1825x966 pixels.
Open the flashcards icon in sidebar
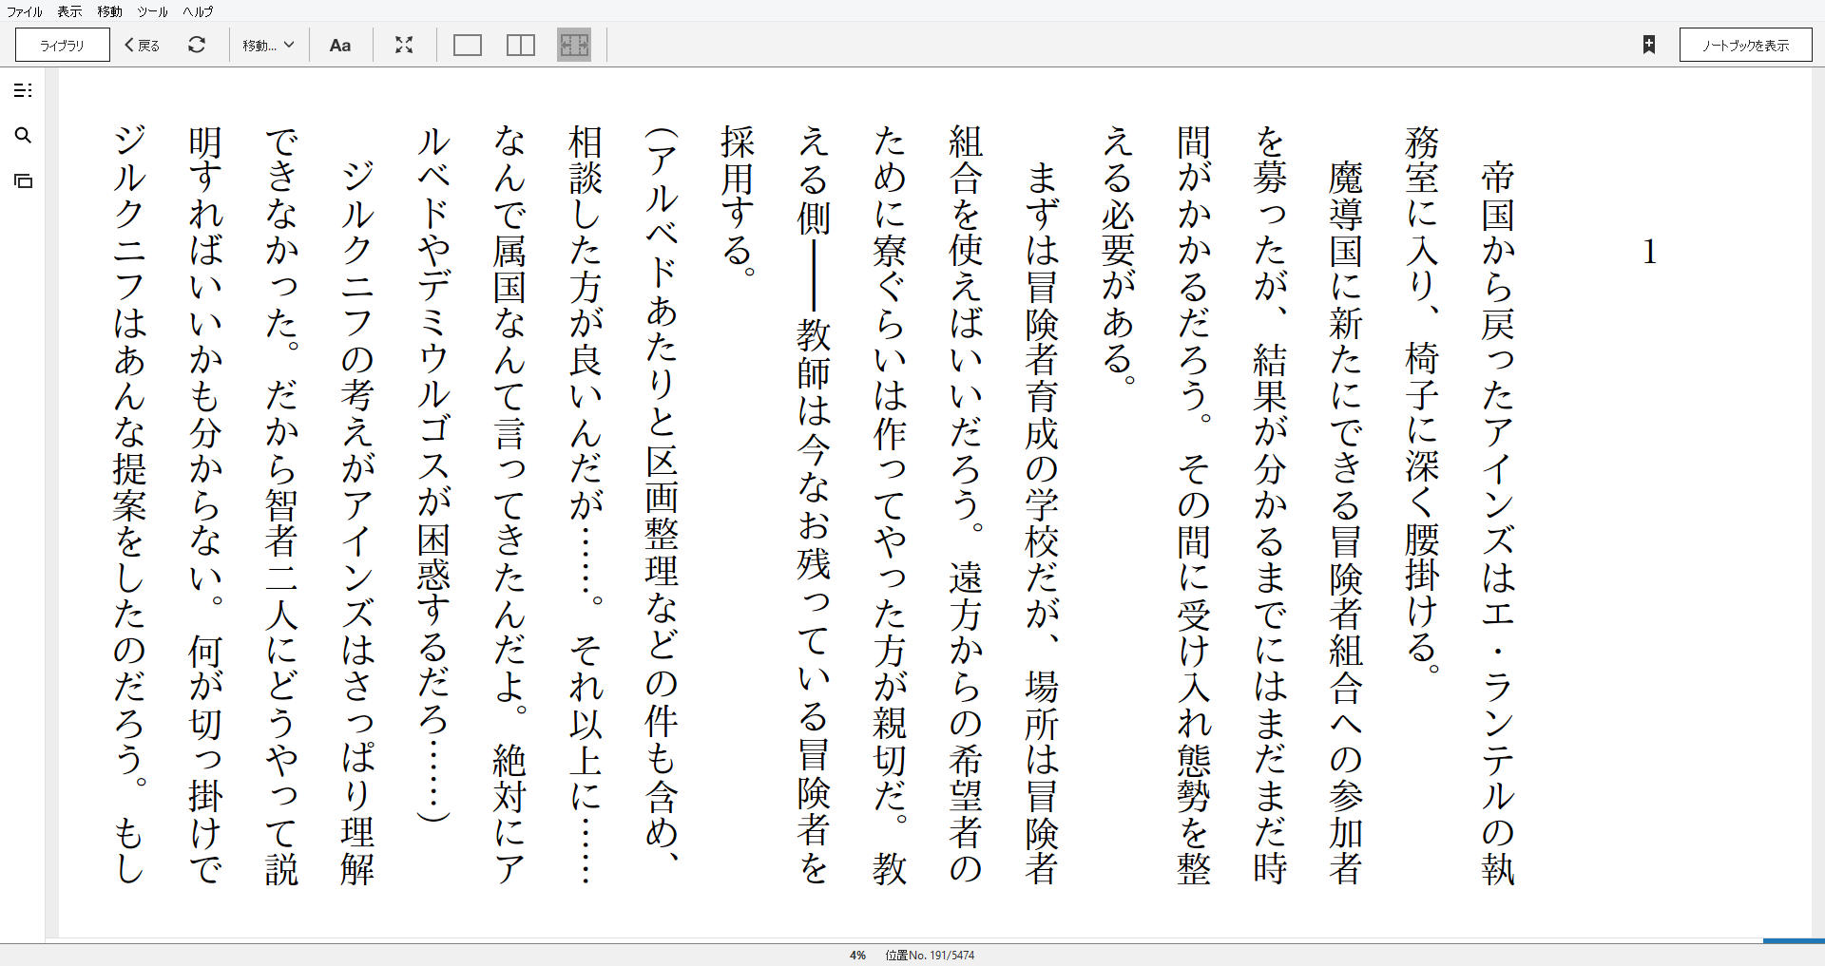[24, 180]
